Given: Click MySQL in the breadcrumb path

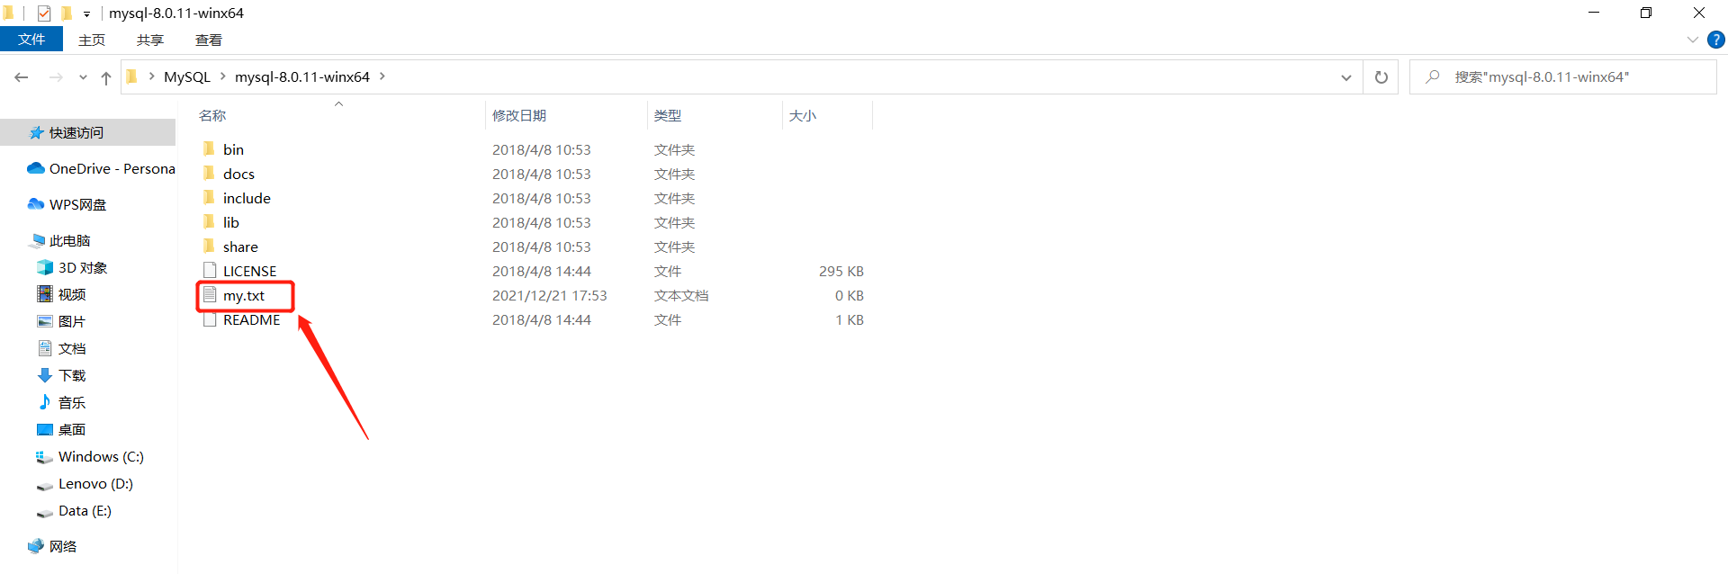Looking at the screenshot, I should [187, 76].
